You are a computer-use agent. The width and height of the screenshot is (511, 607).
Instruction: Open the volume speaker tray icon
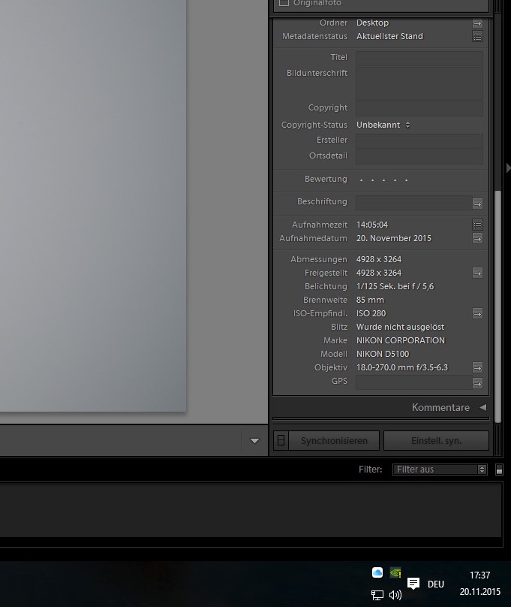tap(395, 595)
